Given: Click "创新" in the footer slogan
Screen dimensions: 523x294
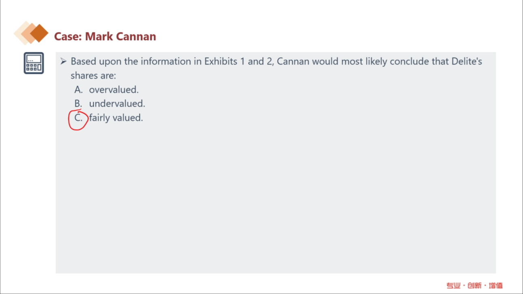Looking at the screenshot, I should pos(474,286).
